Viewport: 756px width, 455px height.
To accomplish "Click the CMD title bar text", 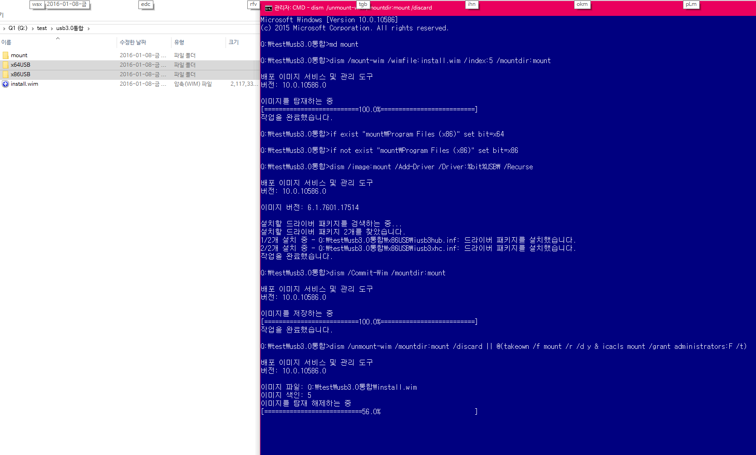I will pyautogui.click(x=353, y=8).
